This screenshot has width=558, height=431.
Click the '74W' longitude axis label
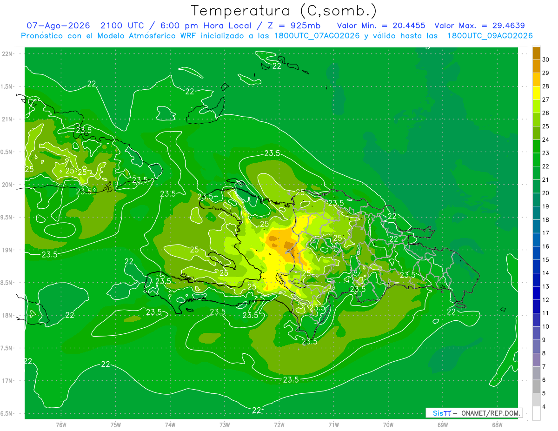click(x=170, y=425)
